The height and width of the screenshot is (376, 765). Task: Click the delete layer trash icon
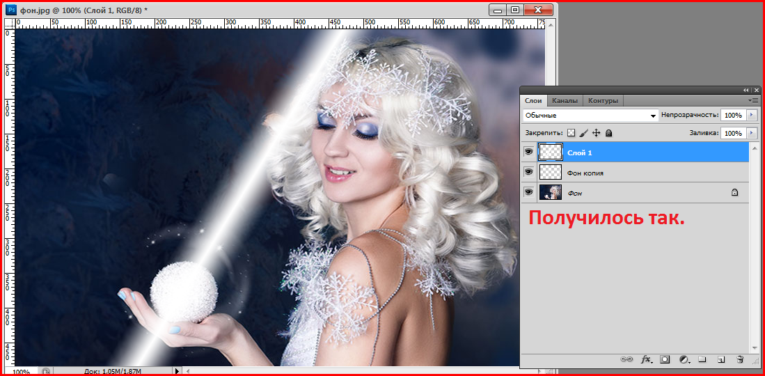(x=740, y=359)
